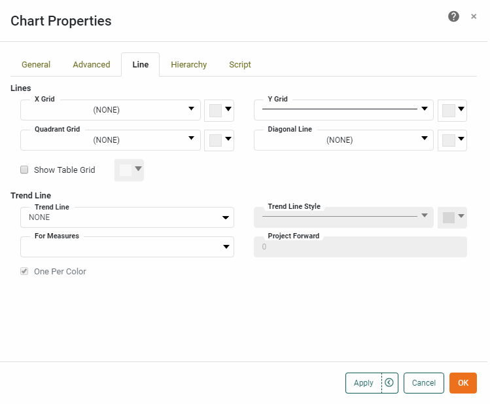Open the X Grid color picker
Image resolution: width=490 pixels, height=404 pixels.
(x=219, y=111)
